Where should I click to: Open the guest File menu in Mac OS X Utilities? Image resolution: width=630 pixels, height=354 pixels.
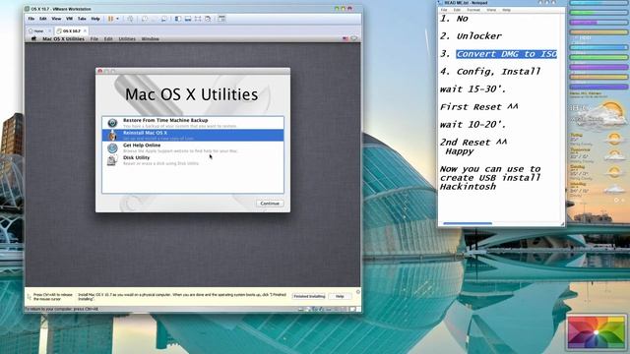[94, 39]
